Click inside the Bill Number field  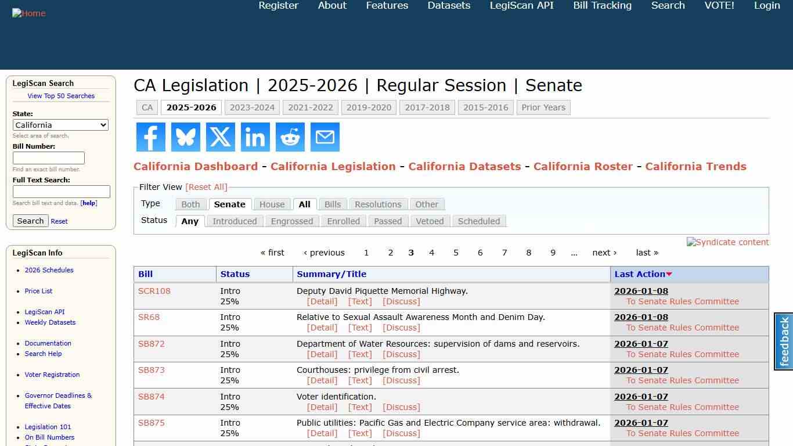click(x=48, y=158)
